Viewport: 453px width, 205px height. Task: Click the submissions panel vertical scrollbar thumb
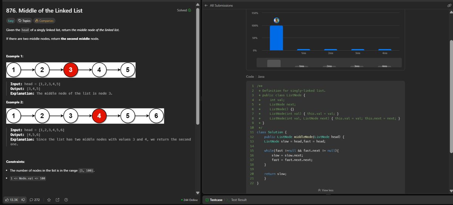point(450,96)
